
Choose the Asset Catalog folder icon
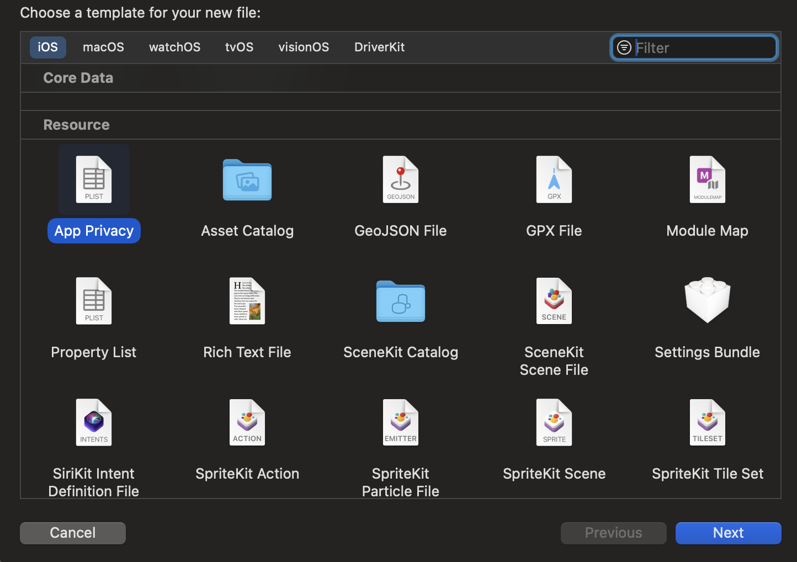point(247,180)
